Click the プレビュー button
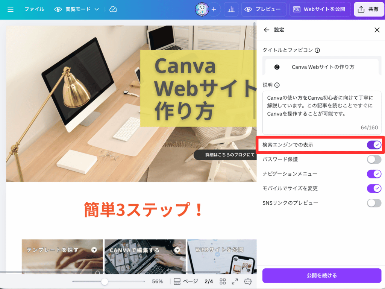This screenshot has width=385, height=289. tap(264, 9)
